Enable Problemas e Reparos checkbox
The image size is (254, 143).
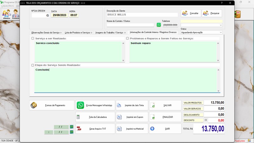pyautogui.click(x=128, y=38)
